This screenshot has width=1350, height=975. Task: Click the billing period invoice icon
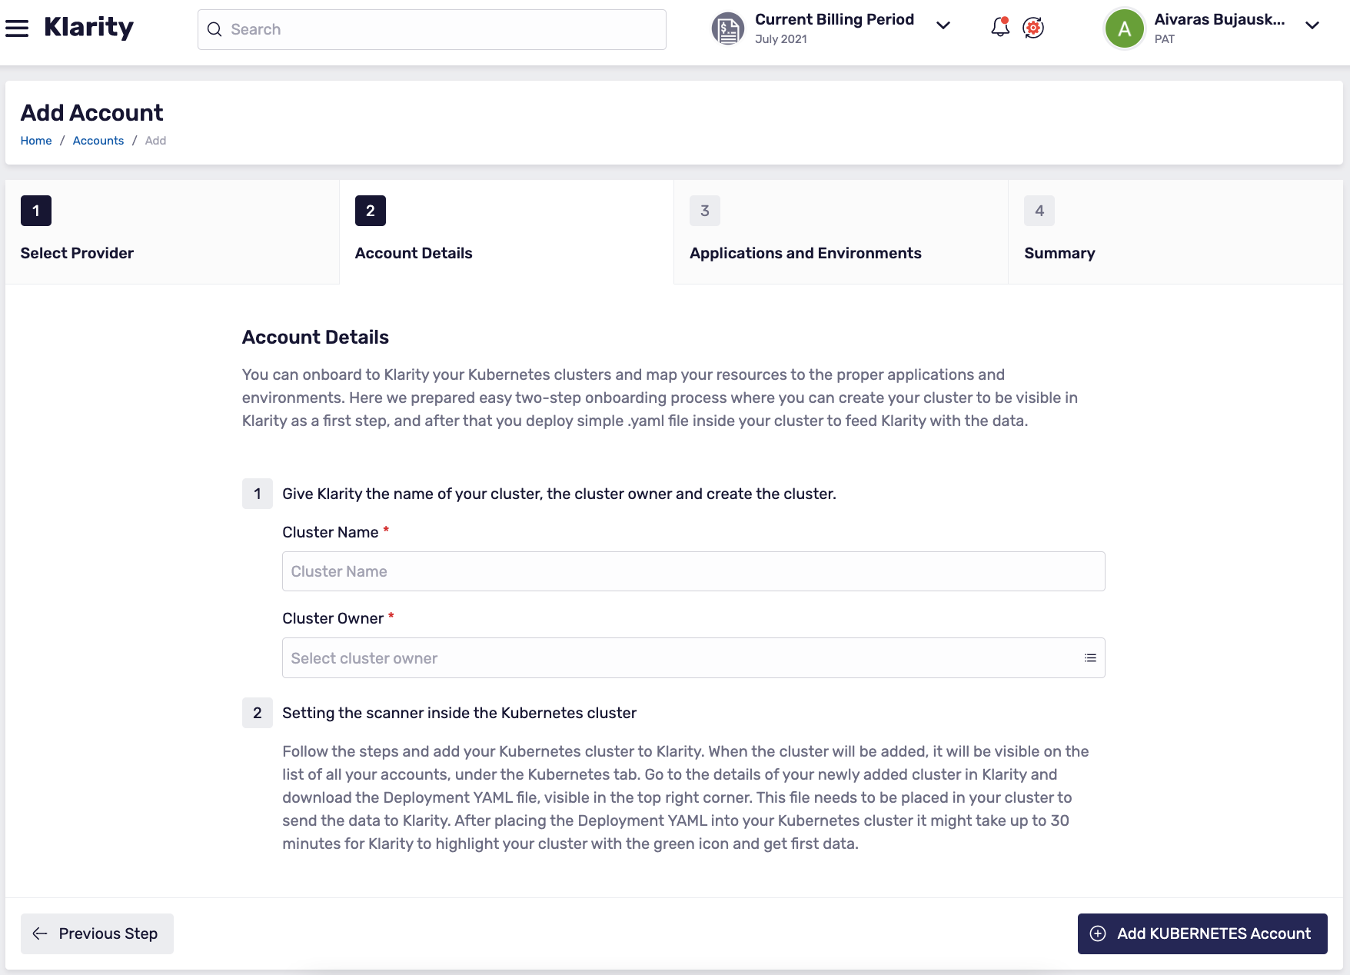[x=727, y=29]
